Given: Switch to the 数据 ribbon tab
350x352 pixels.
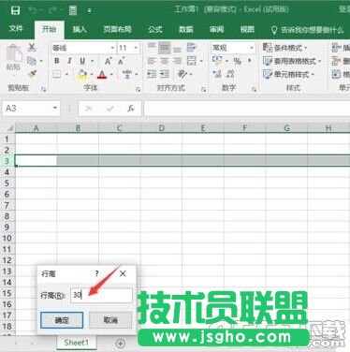Looking at the screenshot, I should [186, 29].
